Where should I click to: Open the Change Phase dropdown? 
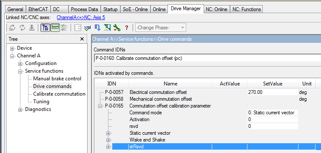pos(161,28)
